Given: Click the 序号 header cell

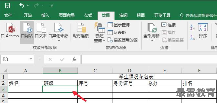Looking at the screenshot, I should pyautogui.click(x=95, y=83).
